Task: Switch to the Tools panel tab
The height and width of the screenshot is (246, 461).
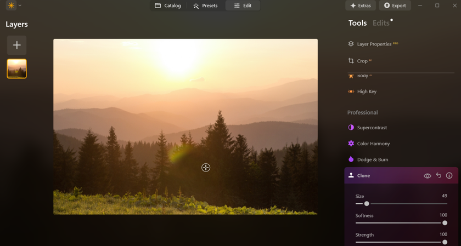Action: click(x=357, y=23)
